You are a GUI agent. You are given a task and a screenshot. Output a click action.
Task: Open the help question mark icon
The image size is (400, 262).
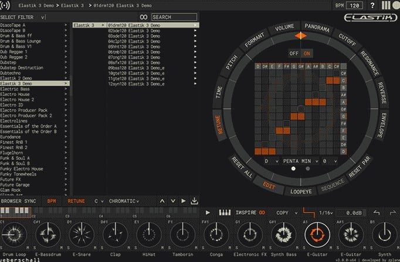[372, 5]
